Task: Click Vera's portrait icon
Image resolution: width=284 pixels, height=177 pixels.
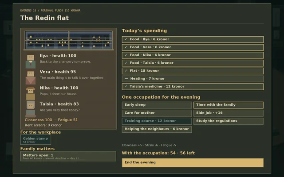Action: pos(31,78)
